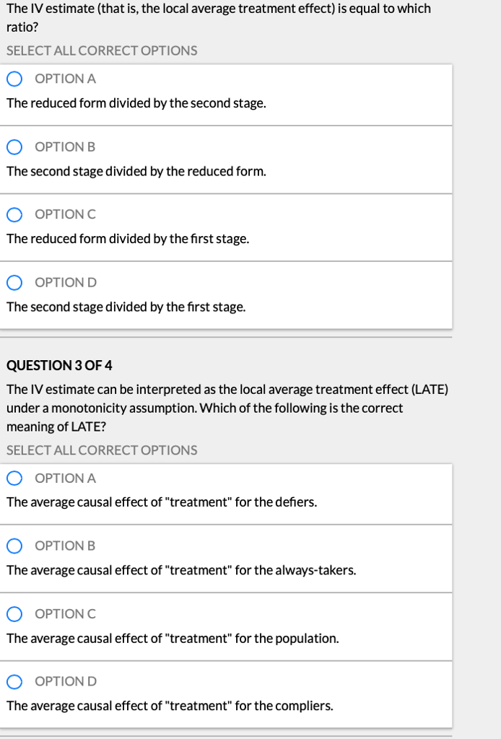Click the OPTION C label under the ratio question
This screenshot has height=739, width=501.
coord(65,214)
